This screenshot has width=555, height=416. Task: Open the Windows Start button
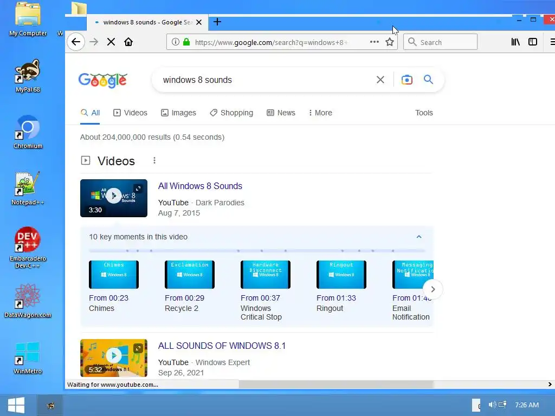(x=16, y=405)
